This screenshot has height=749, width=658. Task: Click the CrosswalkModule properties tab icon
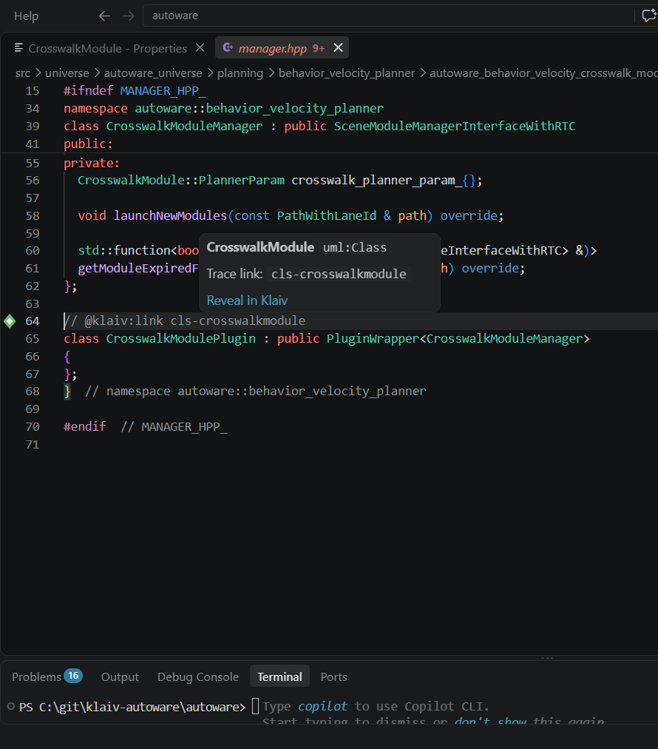point(18,48)
